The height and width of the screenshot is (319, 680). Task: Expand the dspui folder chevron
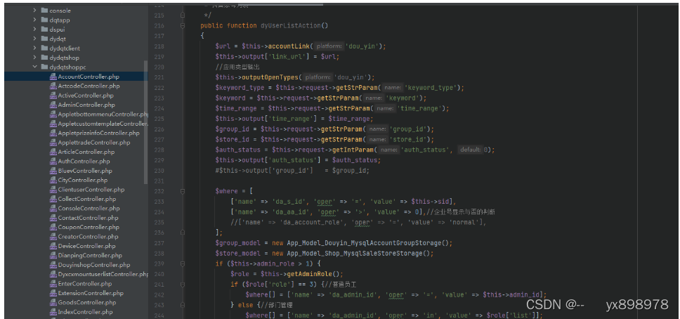coord(34,30)
